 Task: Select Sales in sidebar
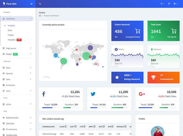(x=10, y=30)
